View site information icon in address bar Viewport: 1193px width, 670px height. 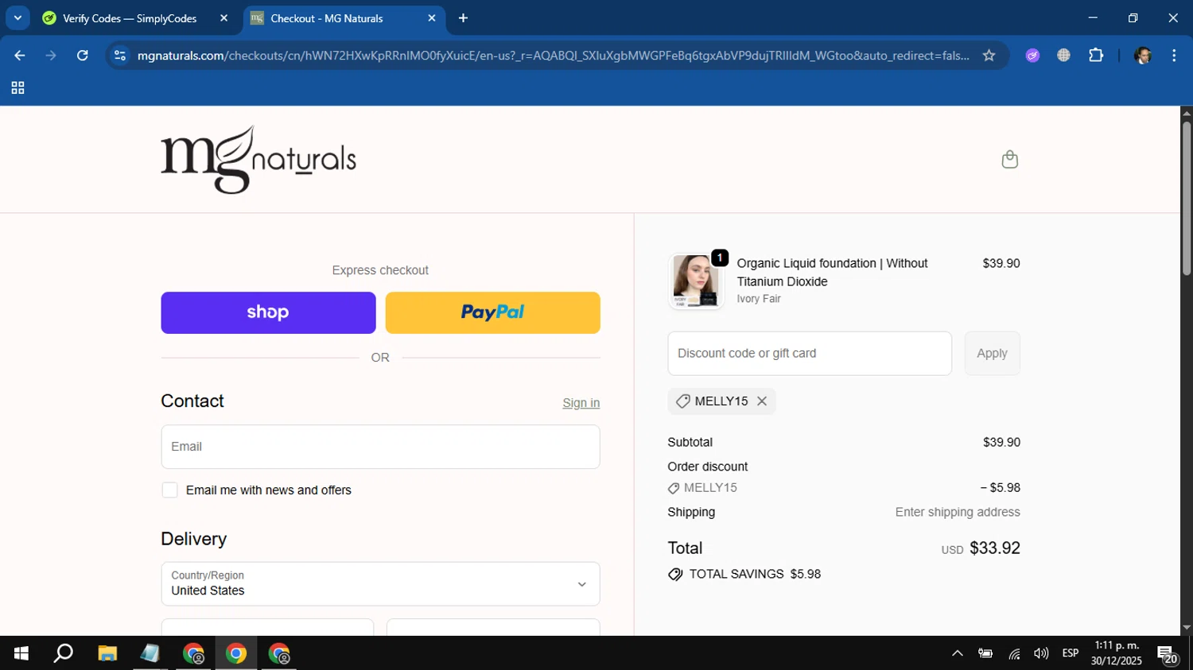(120, 56)
